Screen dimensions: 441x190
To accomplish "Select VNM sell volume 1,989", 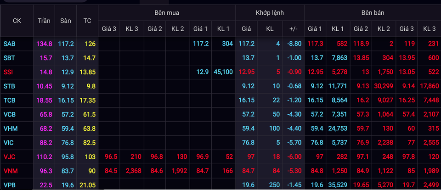I will click(430, 171).
